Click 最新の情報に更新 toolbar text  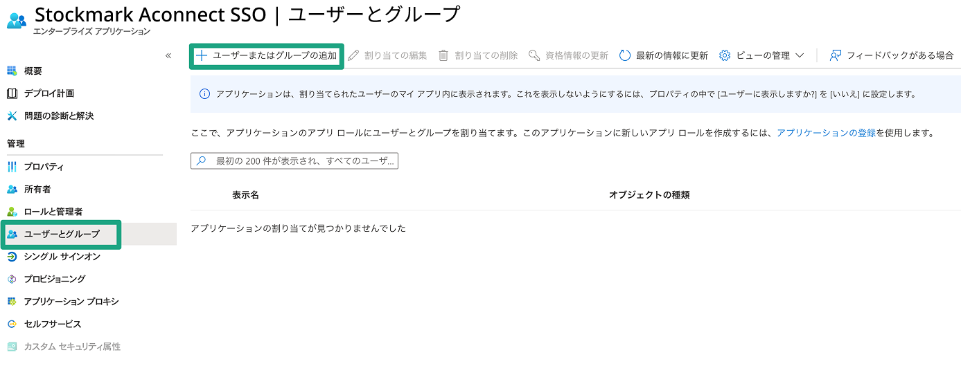(672, 55)
